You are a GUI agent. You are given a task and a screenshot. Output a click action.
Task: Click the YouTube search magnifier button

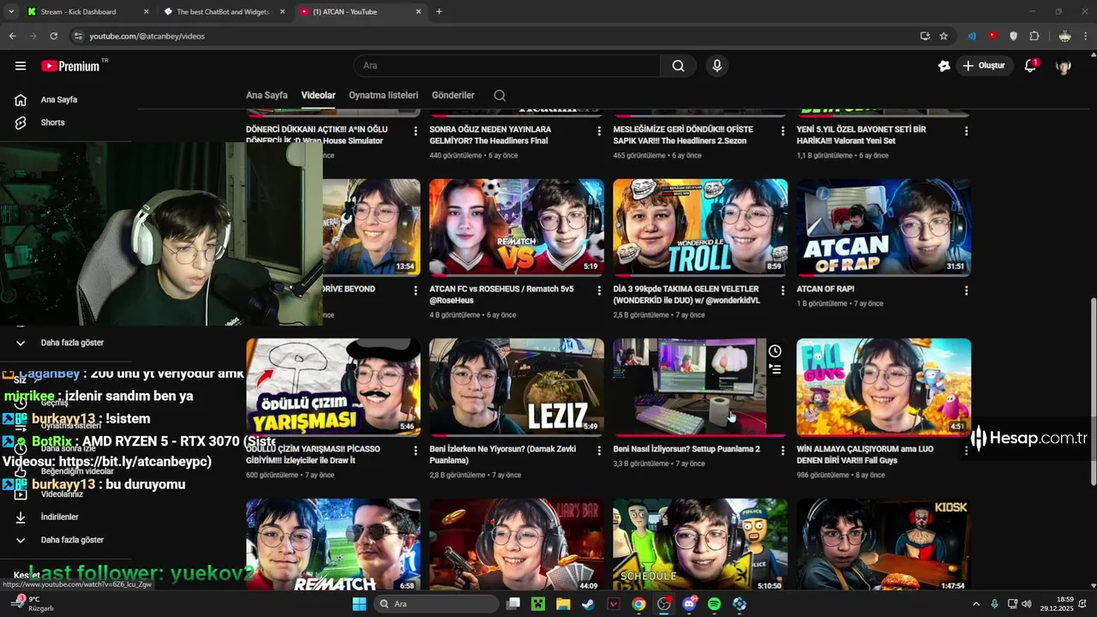pos(678,66)
